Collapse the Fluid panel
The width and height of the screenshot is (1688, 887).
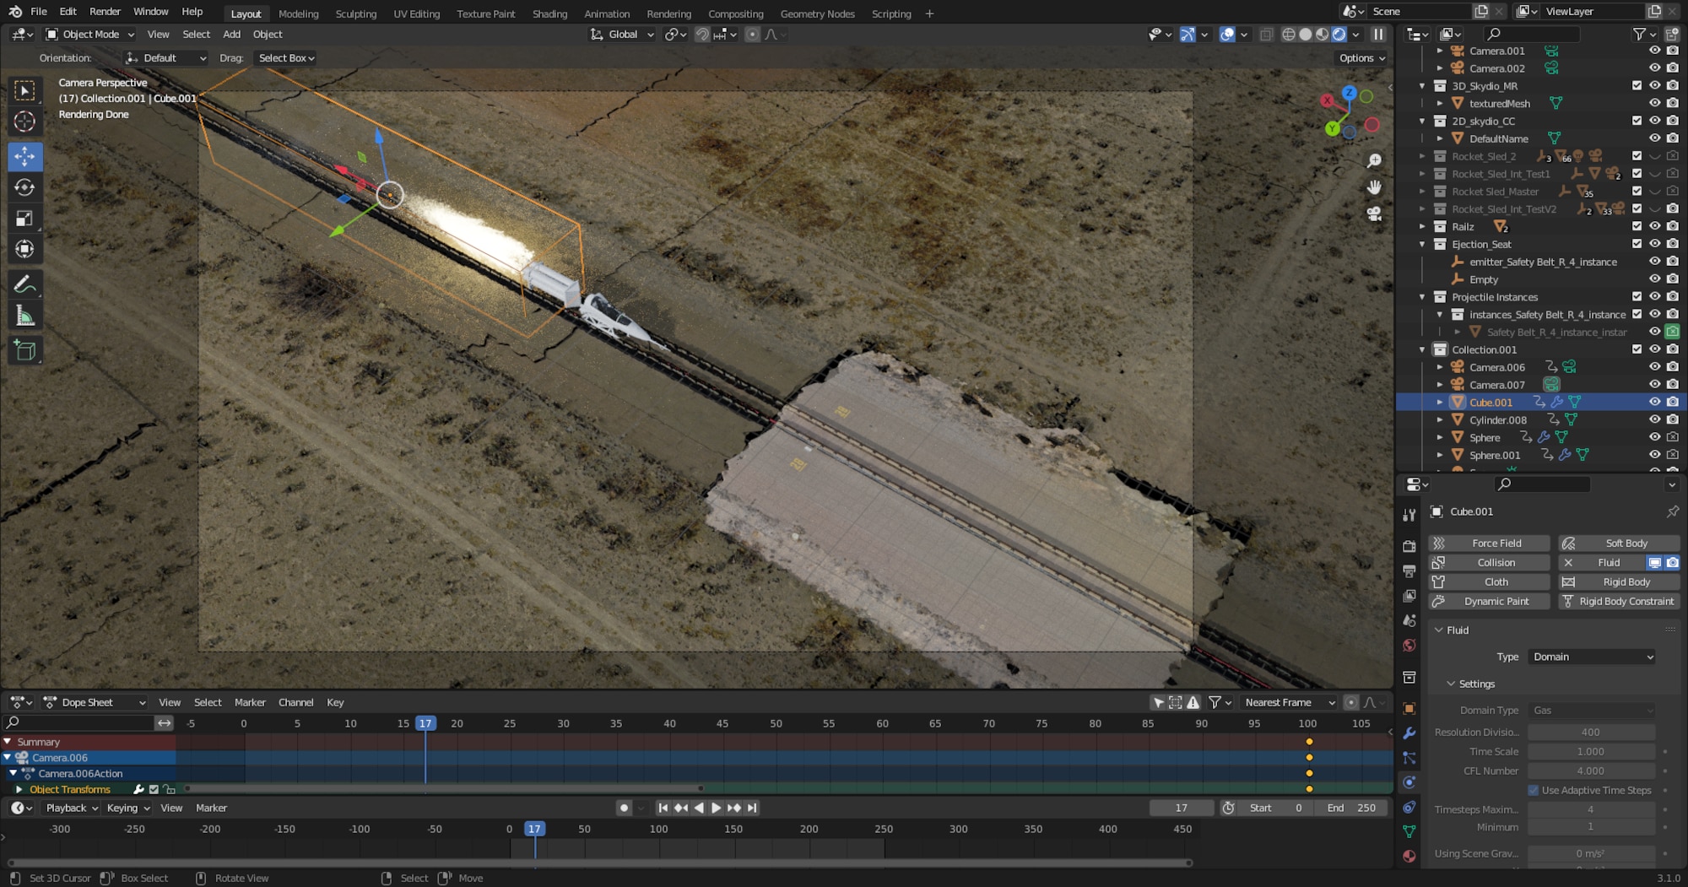1439,630
